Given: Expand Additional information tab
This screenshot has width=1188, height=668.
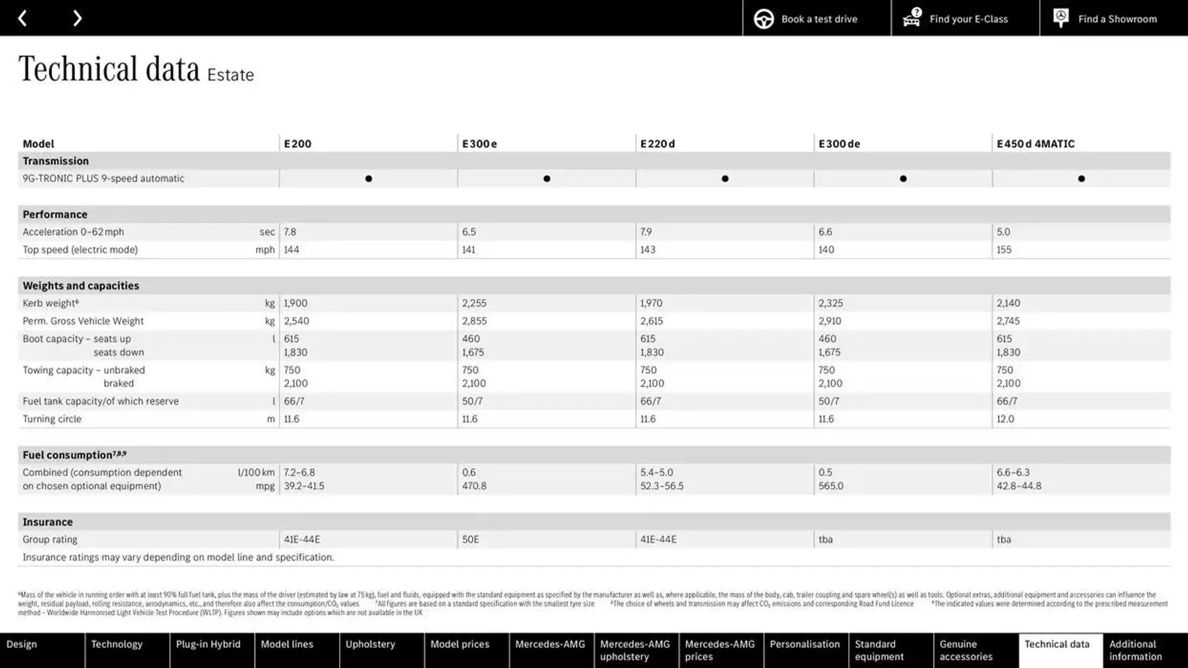Looking at the screenshot, I should [x=1137, y=650].
